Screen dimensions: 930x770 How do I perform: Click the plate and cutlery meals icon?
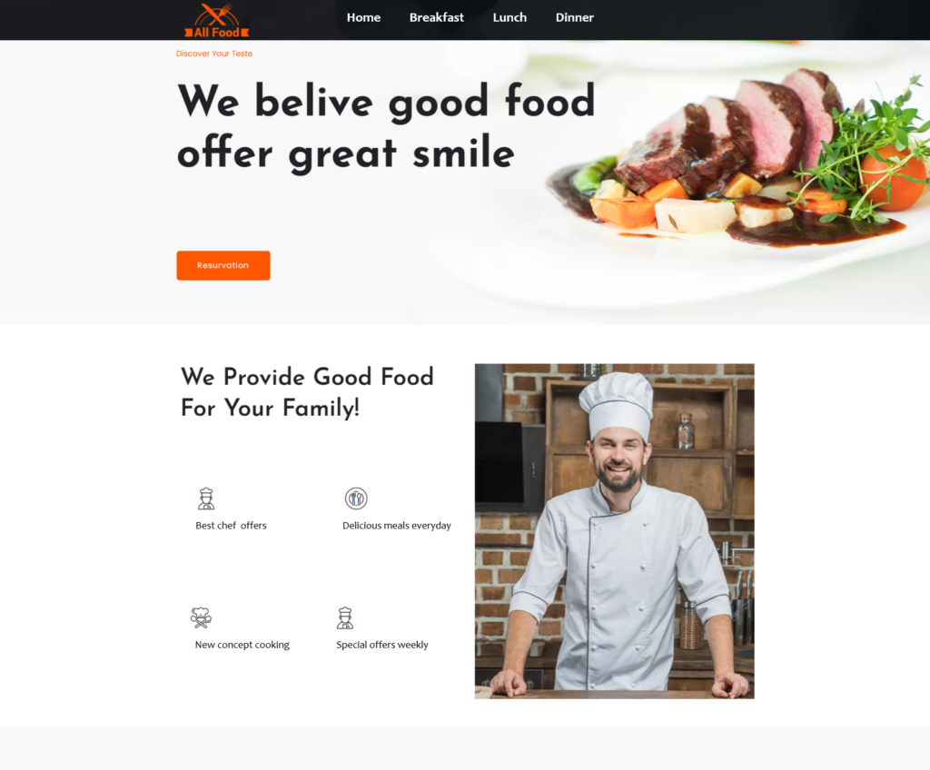pyautogui.click(x=356, y=499)
